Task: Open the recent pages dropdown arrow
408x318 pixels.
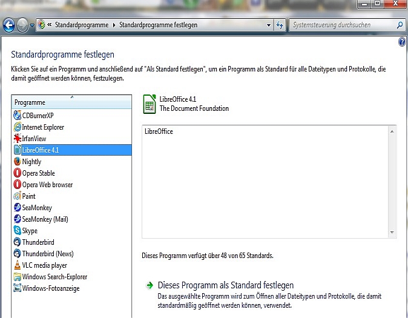Action: tap(31, 25)
